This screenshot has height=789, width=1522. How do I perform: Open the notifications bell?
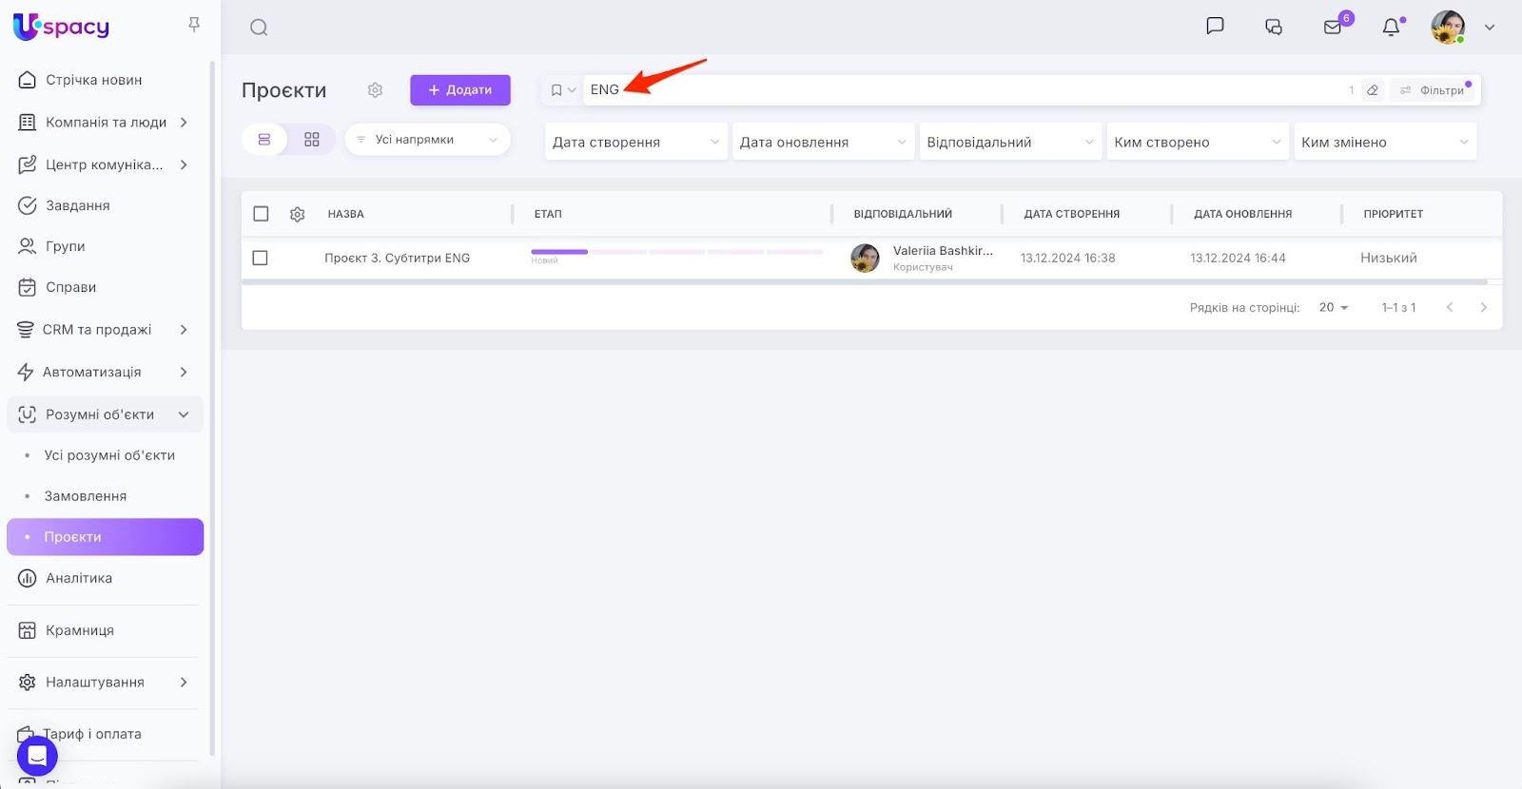pyautogui.click(x=1391, y=27)
